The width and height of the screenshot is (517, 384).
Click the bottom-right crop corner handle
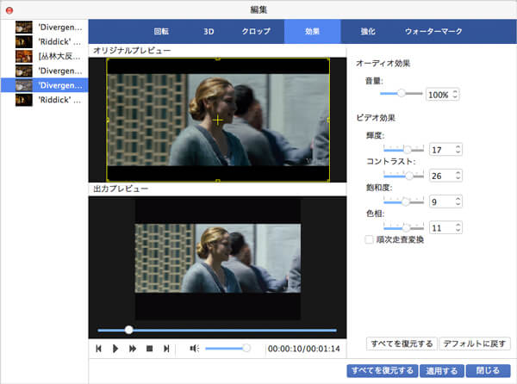tap(328, 181)
